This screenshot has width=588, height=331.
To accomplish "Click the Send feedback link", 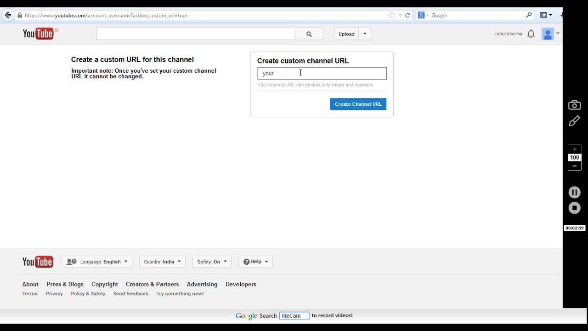I will tap(131, 293).
